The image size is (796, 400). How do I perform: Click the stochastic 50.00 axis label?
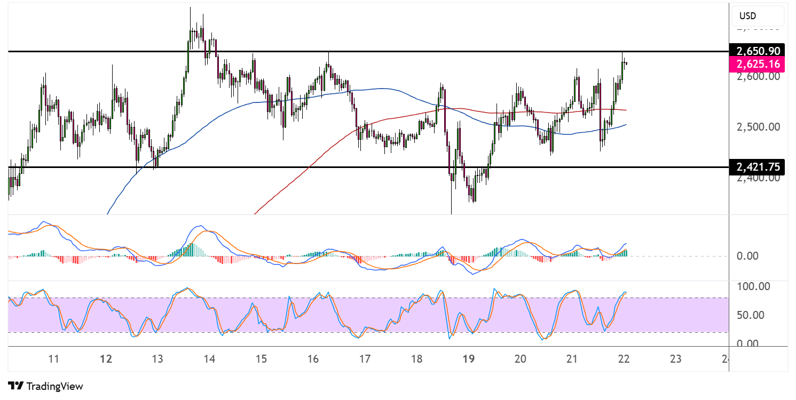pyautogui.click(x=750, y=315)
